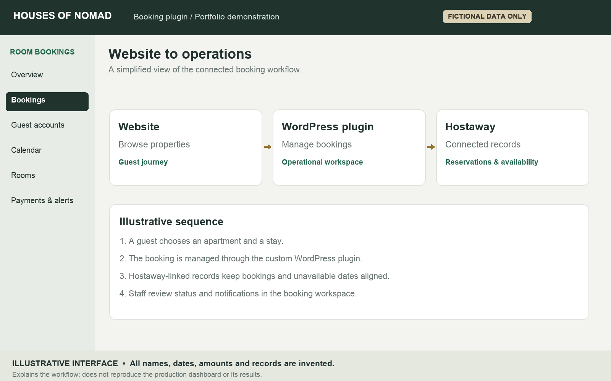Click the Fictional Data Only badge
This screenshot has width=611, height=381.
point(487,16)
